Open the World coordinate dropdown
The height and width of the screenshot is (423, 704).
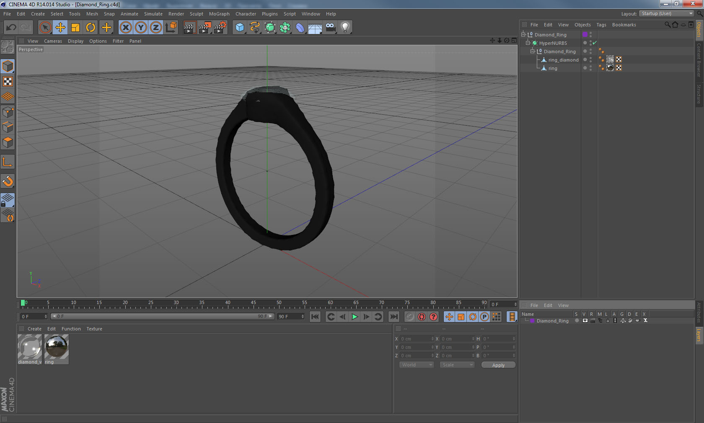coord(417,365)
